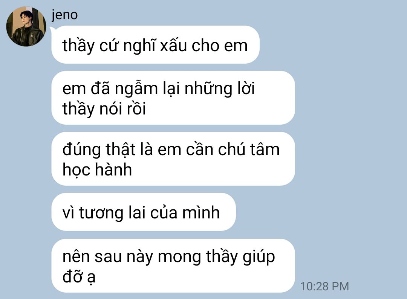Click the words 'đỡ ạ' in last bubble
The height and width of the screenshot is (299, 407).
tap(79, 277)
